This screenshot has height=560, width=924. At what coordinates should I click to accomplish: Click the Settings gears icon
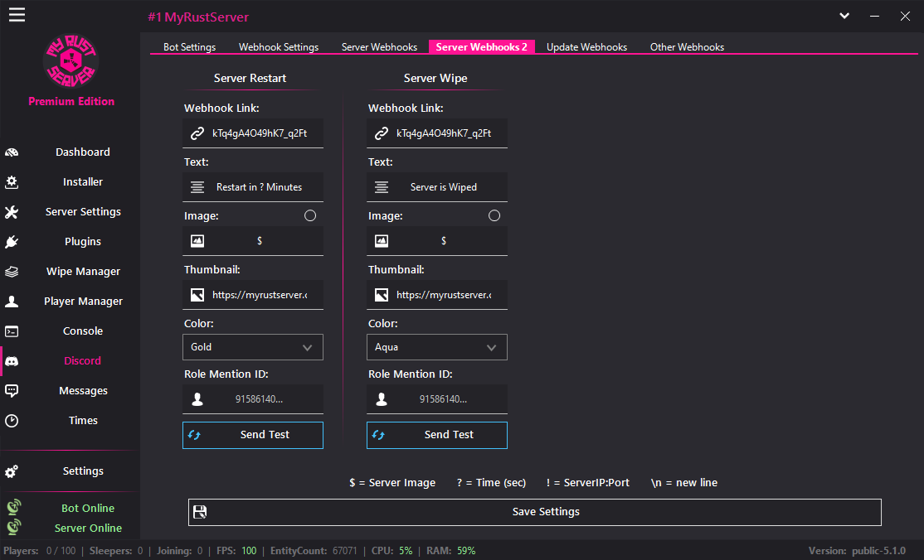coord(12,471)
